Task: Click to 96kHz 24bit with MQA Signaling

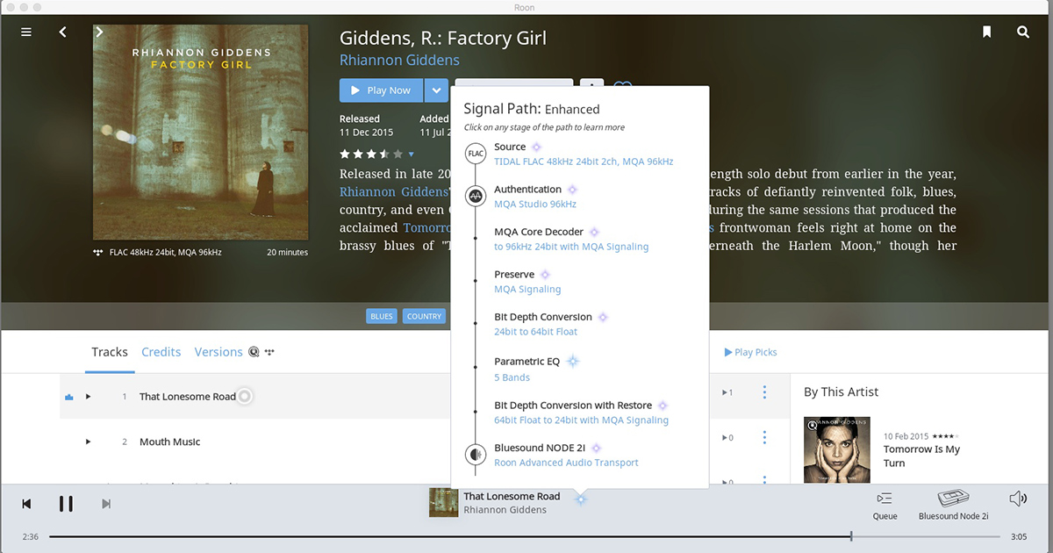Action: pyautogui.click(x=571, y=247)
